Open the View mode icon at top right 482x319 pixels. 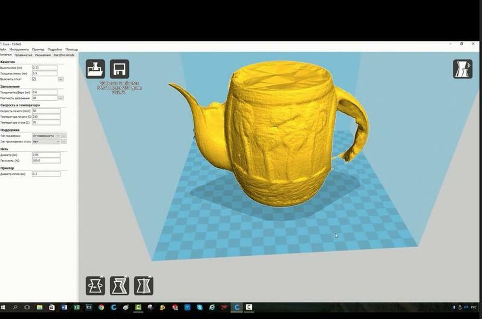tap(463, 69)
